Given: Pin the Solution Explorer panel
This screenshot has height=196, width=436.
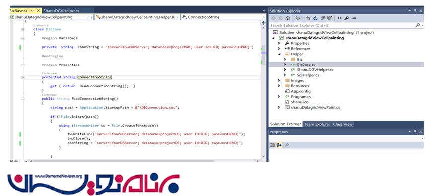Looking at the screenshot, I should (415, 11).
